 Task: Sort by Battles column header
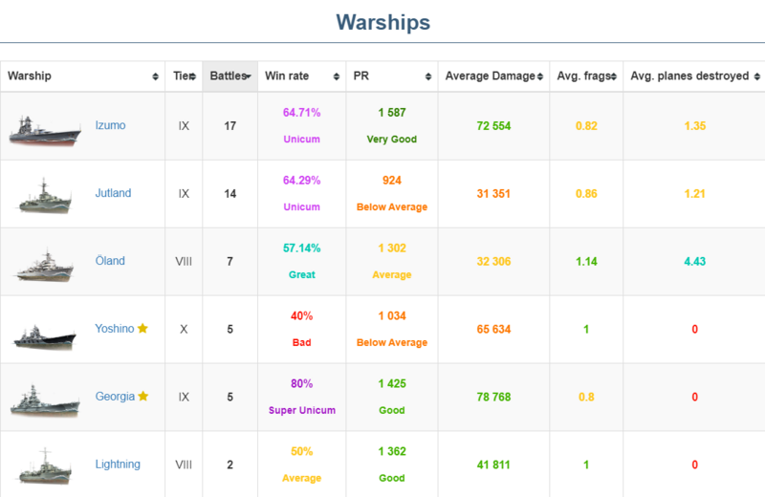click(x=229, y=76)
